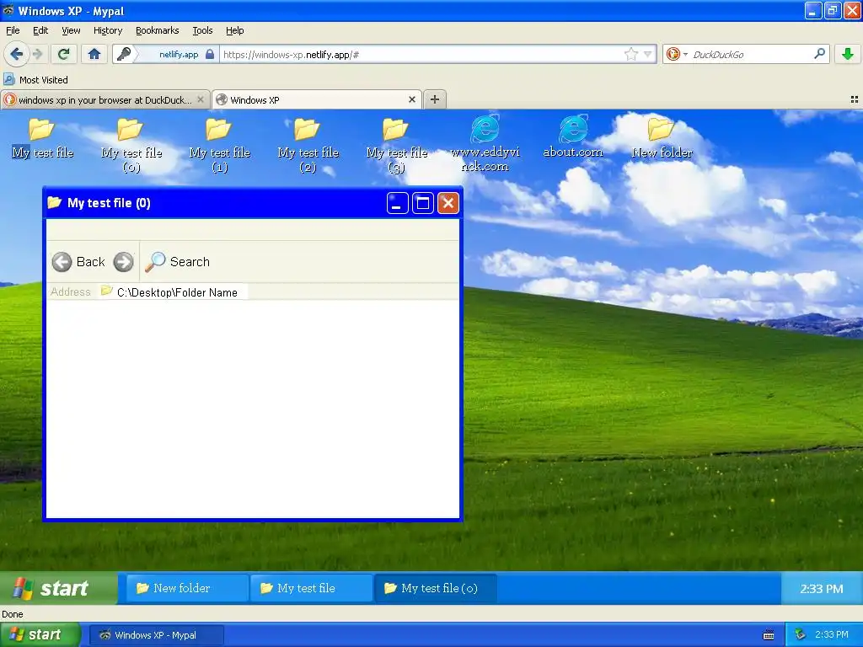Screen dimensions: 863x647
Task: Close the My test file (0) window
Action: (x=448, y=203)
